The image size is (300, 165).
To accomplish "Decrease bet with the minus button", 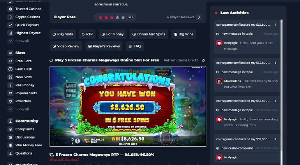I will coord(156,141).
